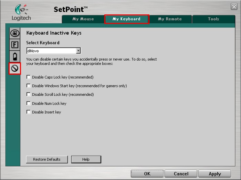The width and height of the screenshot is (241, 180).
Task: Close the SetPoint window
Action: [x=234, y=7]
